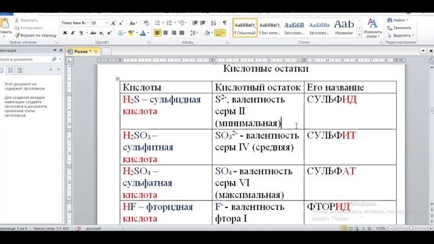Open the navigation pane options arrow
The image size is (434, 244).
pyautogui.click(x=54, y=50)
